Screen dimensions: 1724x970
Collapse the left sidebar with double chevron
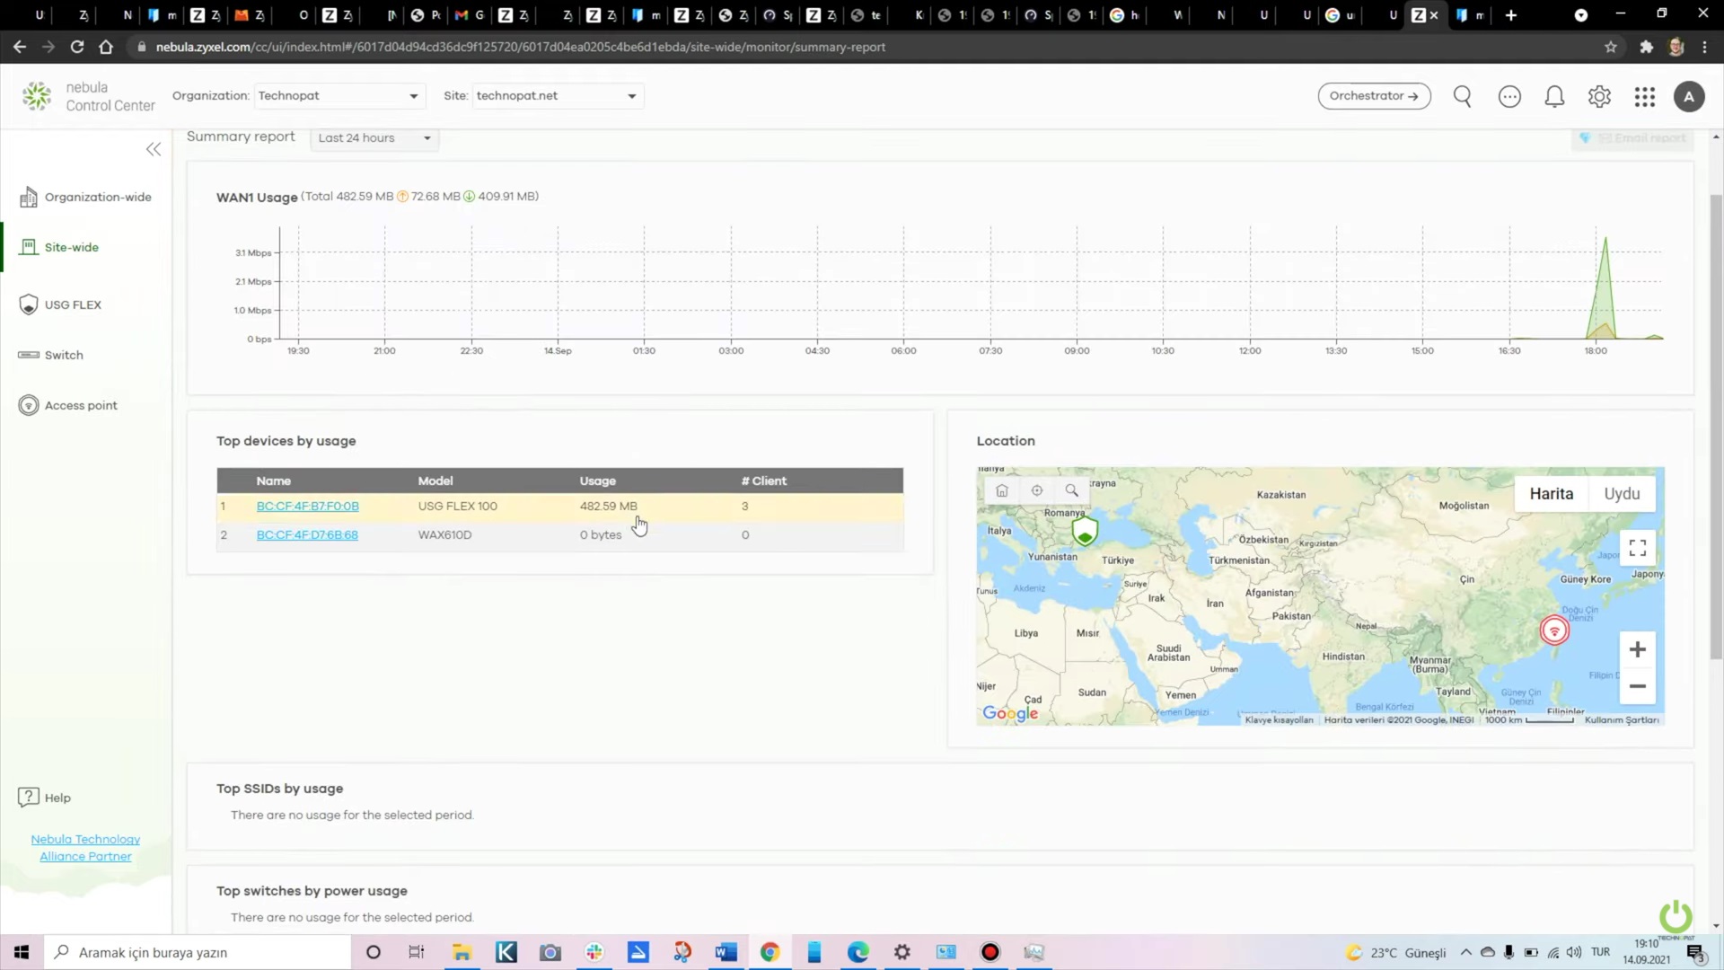(154, 149)
